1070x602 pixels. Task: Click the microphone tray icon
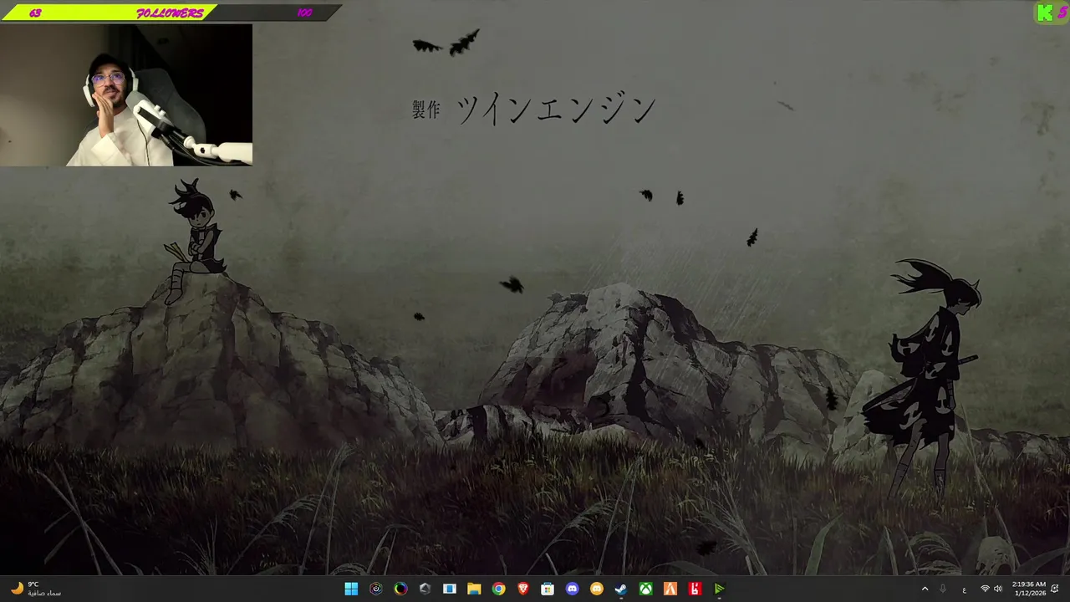[x=943, y=589]
